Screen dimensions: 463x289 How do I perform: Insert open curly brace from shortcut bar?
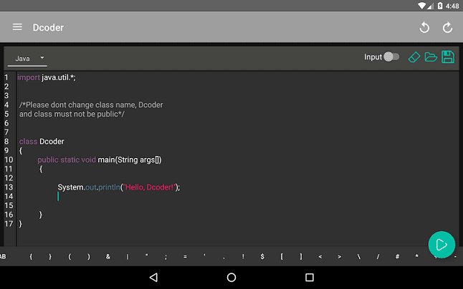click(x=31, y=256)
